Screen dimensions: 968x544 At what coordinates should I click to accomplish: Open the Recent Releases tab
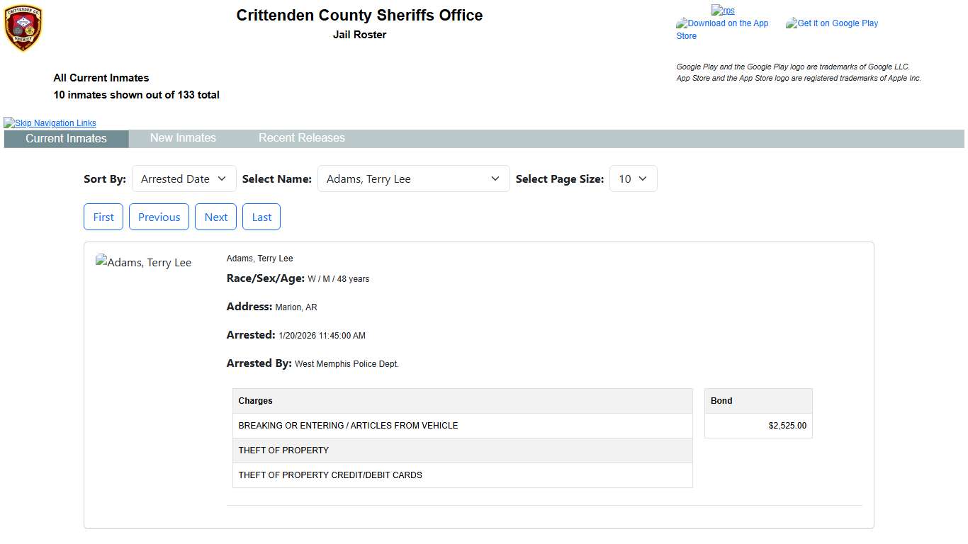point(301,138)
